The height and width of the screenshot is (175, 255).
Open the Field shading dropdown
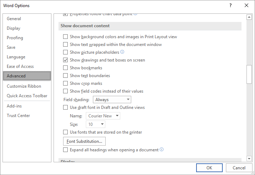pyautogui.click(x=112, y=100)
